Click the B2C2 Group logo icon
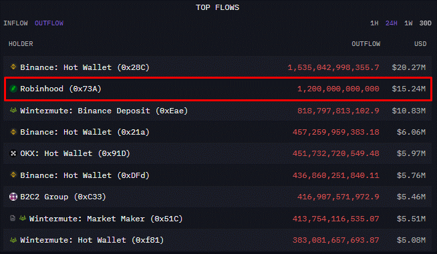437x254 pixels. (13, 197)
